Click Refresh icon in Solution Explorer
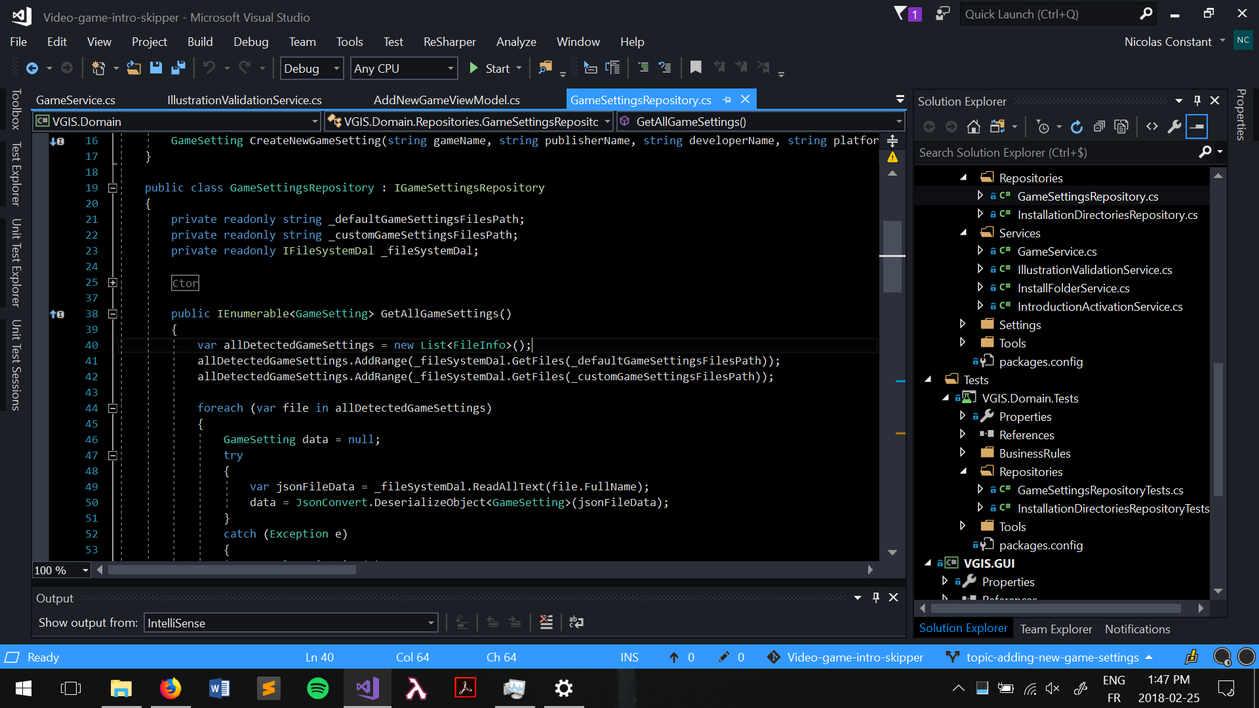This screenshot has height=708, width=1259. coord(1077,127)
